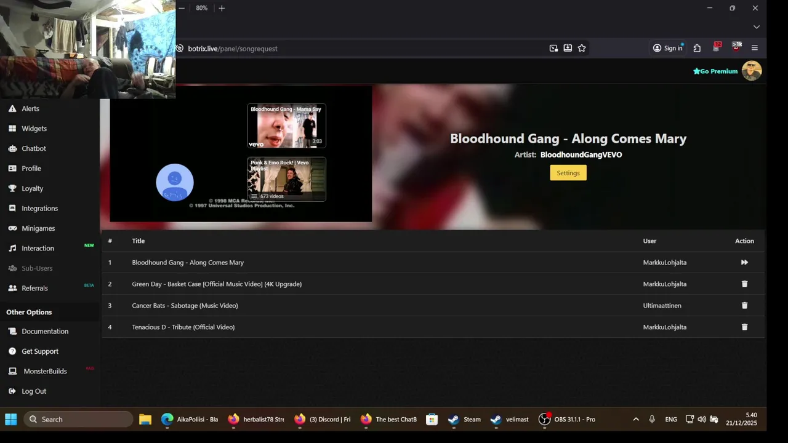Click the taskbar Search box
Screen dimensions: 788x443
coord(78,419)
